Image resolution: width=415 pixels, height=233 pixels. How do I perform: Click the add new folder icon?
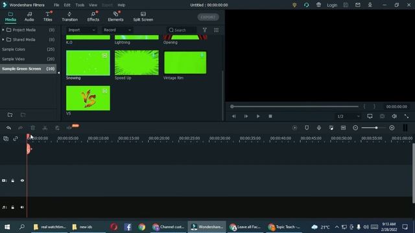(10, 115)
